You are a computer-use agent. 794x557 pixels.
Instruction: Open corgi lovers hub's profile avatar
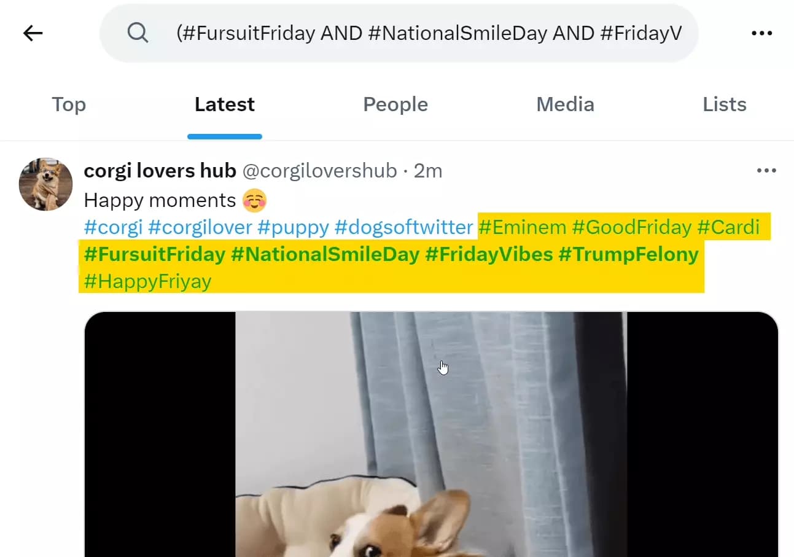click(x=45, y=184)
